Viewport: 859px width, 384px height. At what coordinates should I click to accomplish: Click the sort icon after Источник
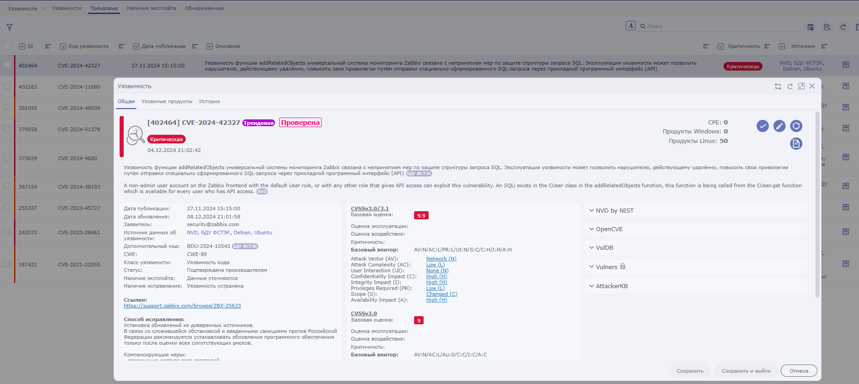(x=824, y=46)
